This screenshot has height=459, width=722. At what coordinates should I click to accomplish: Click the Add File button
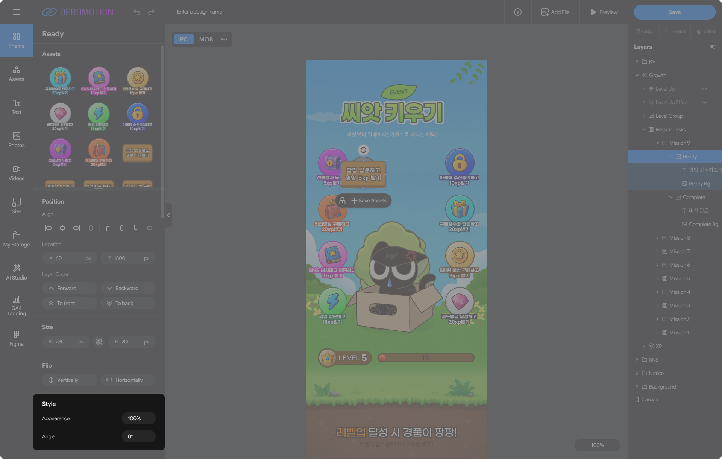[x=555, y=12]
